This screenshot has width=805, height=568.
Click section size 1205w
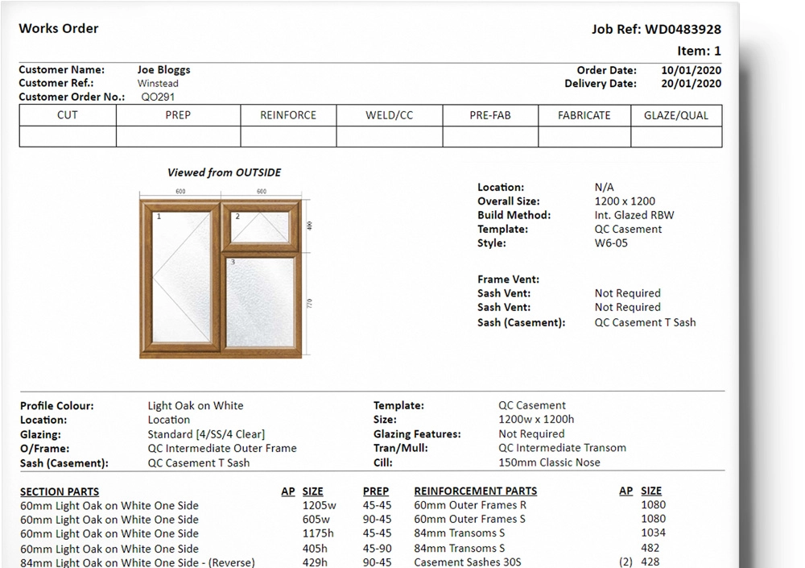[320, 506]
